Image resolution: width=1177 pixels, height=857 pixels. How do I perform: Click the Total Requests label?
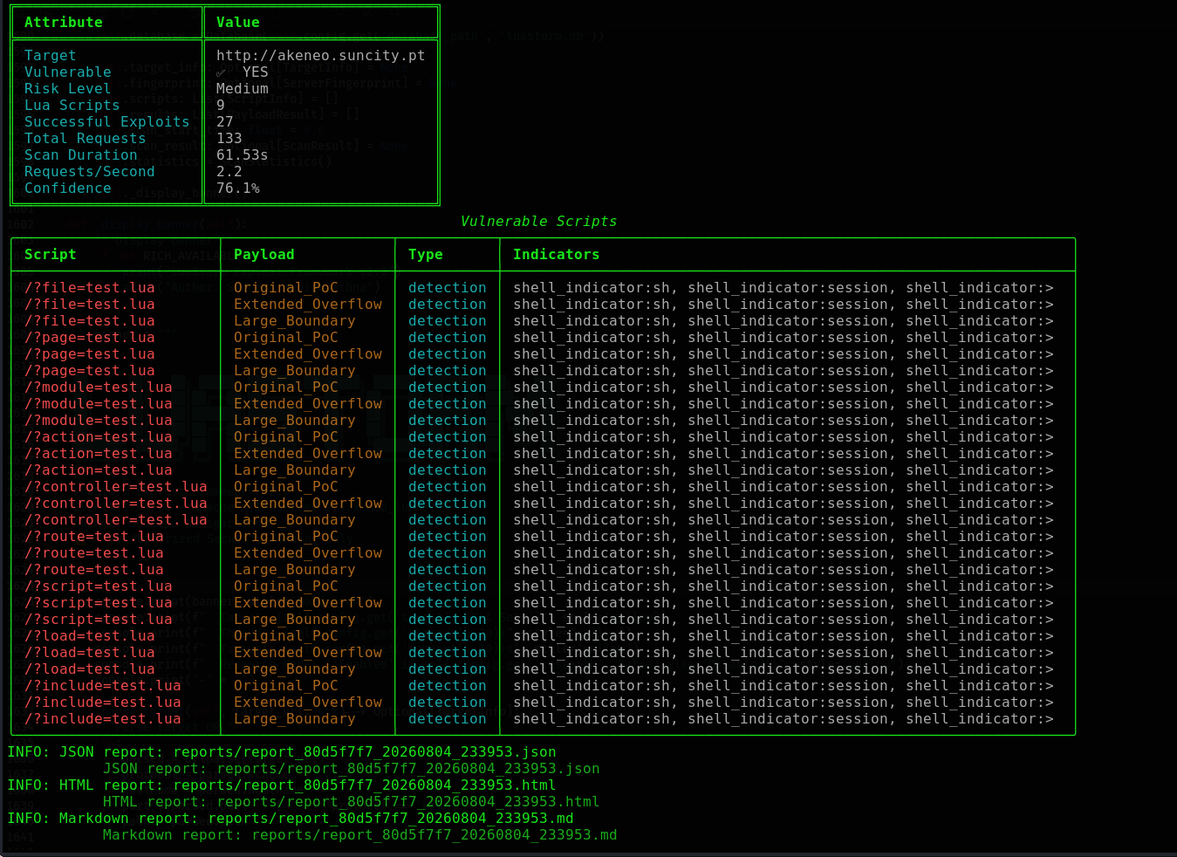pyautogui.click(x=85, y=138)
